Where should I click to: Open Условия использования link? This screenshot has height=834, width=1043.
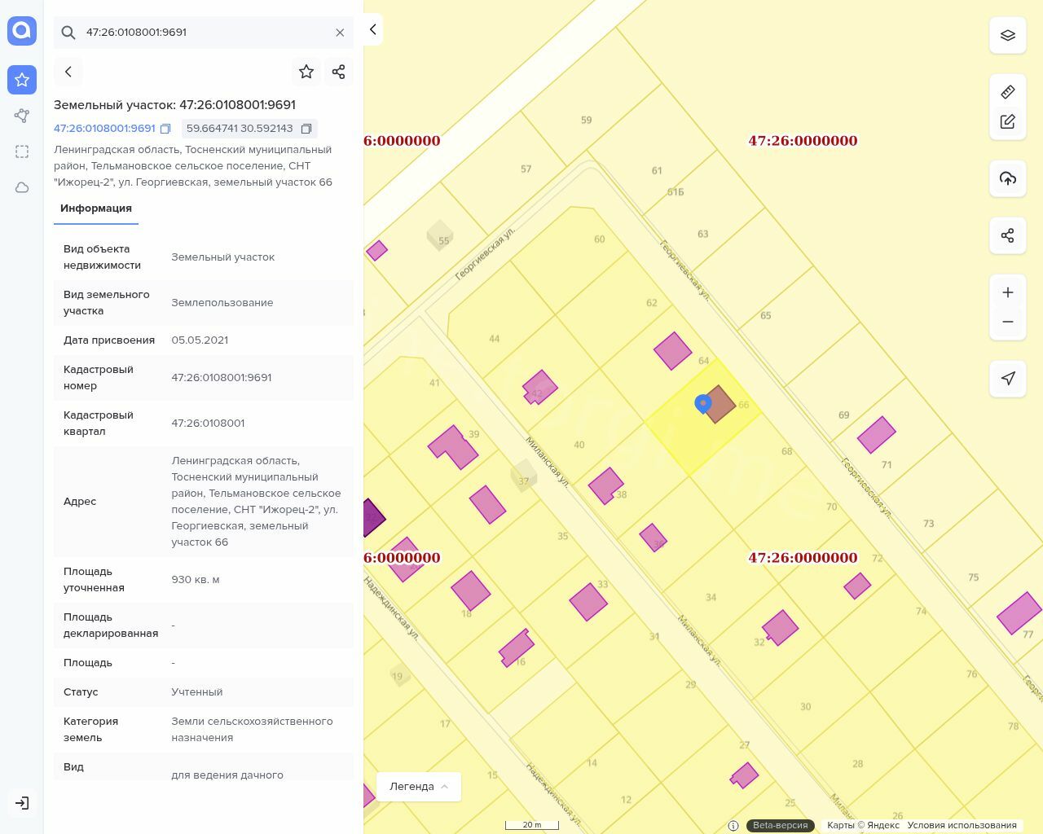[962, 825]
